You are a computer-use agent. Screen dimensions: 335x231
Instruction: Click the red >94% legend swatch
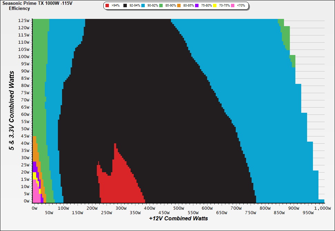pyautogui.click(x=107, y=5)
